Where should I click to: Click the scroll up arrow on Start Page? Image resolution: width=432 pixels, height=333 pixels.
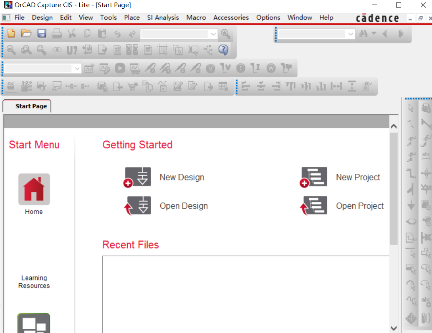(x=394, y=126)
